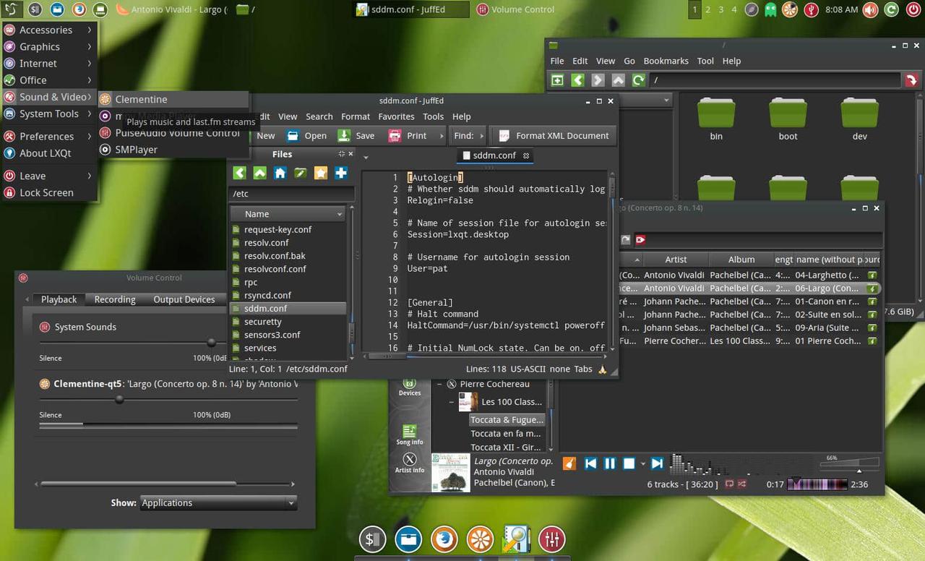Image resolution: width=925 pixels, height=561 pixels.
Task: Click the blue plus icon in Files panel
Action: pyautogui.click(x=340, y=173)
